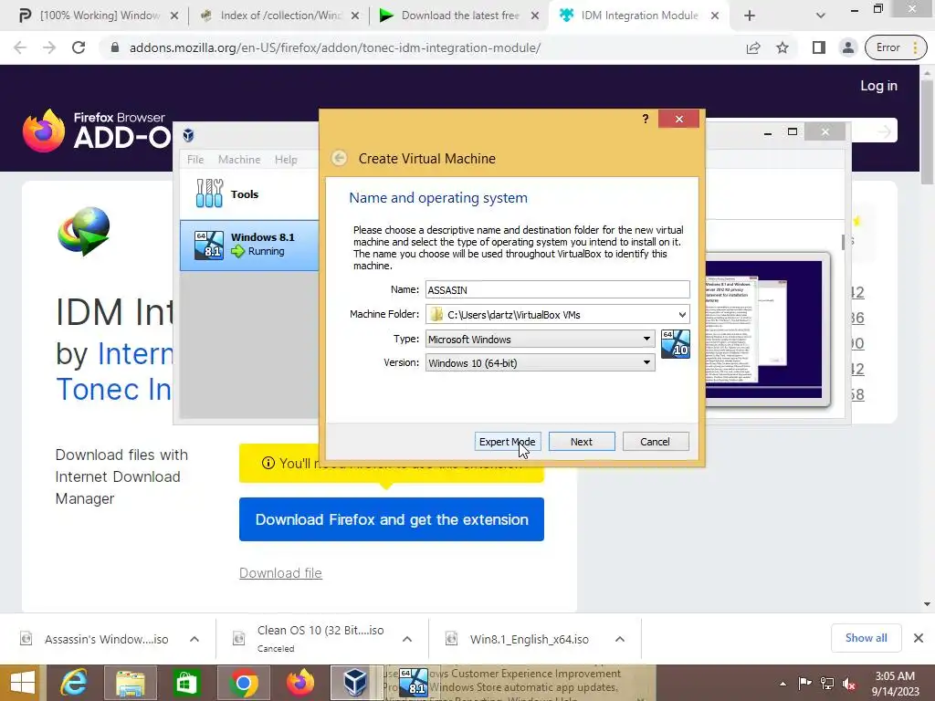Open the Machine Folder combo box

click(x=558, y=315)
